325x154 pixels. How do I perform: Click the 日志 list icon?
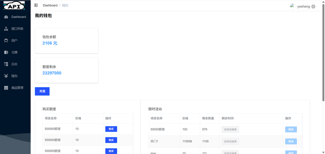6,64
